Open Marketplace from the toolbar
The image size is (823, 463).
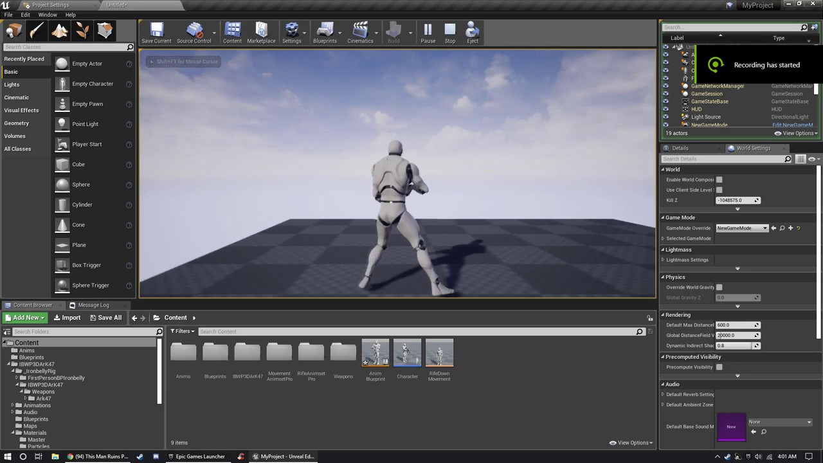click(x=261, y=33)
